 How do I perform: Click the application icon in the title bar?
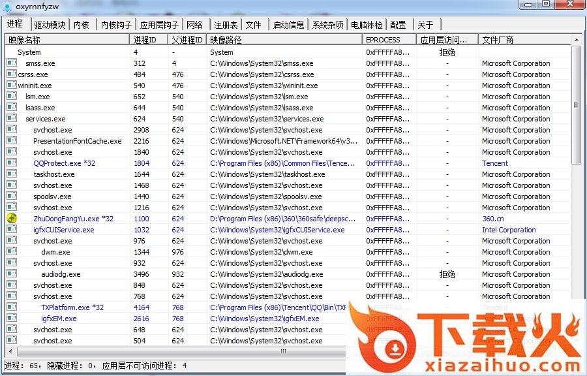tap(7, 6)
